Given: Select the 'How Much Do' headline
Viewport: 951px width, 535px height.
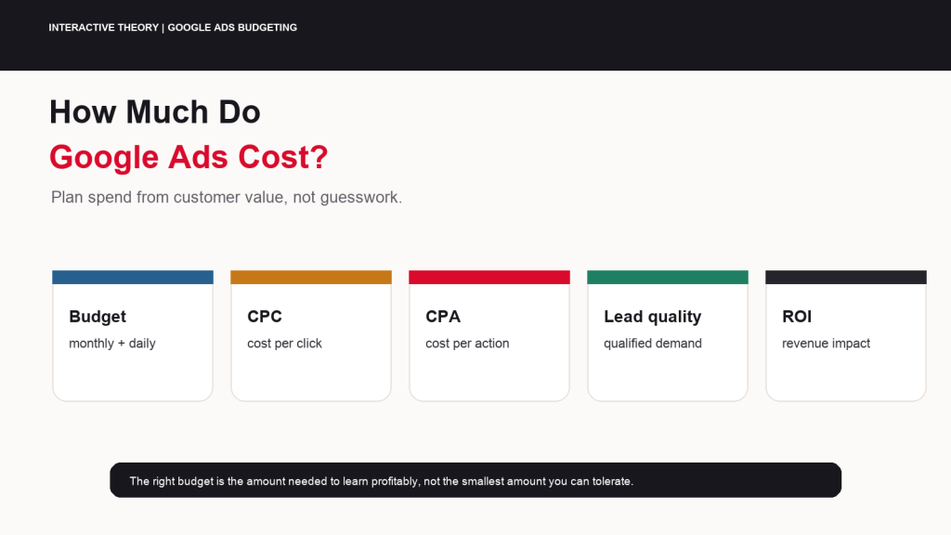Looking at the screenshot, I should point(155,112).
